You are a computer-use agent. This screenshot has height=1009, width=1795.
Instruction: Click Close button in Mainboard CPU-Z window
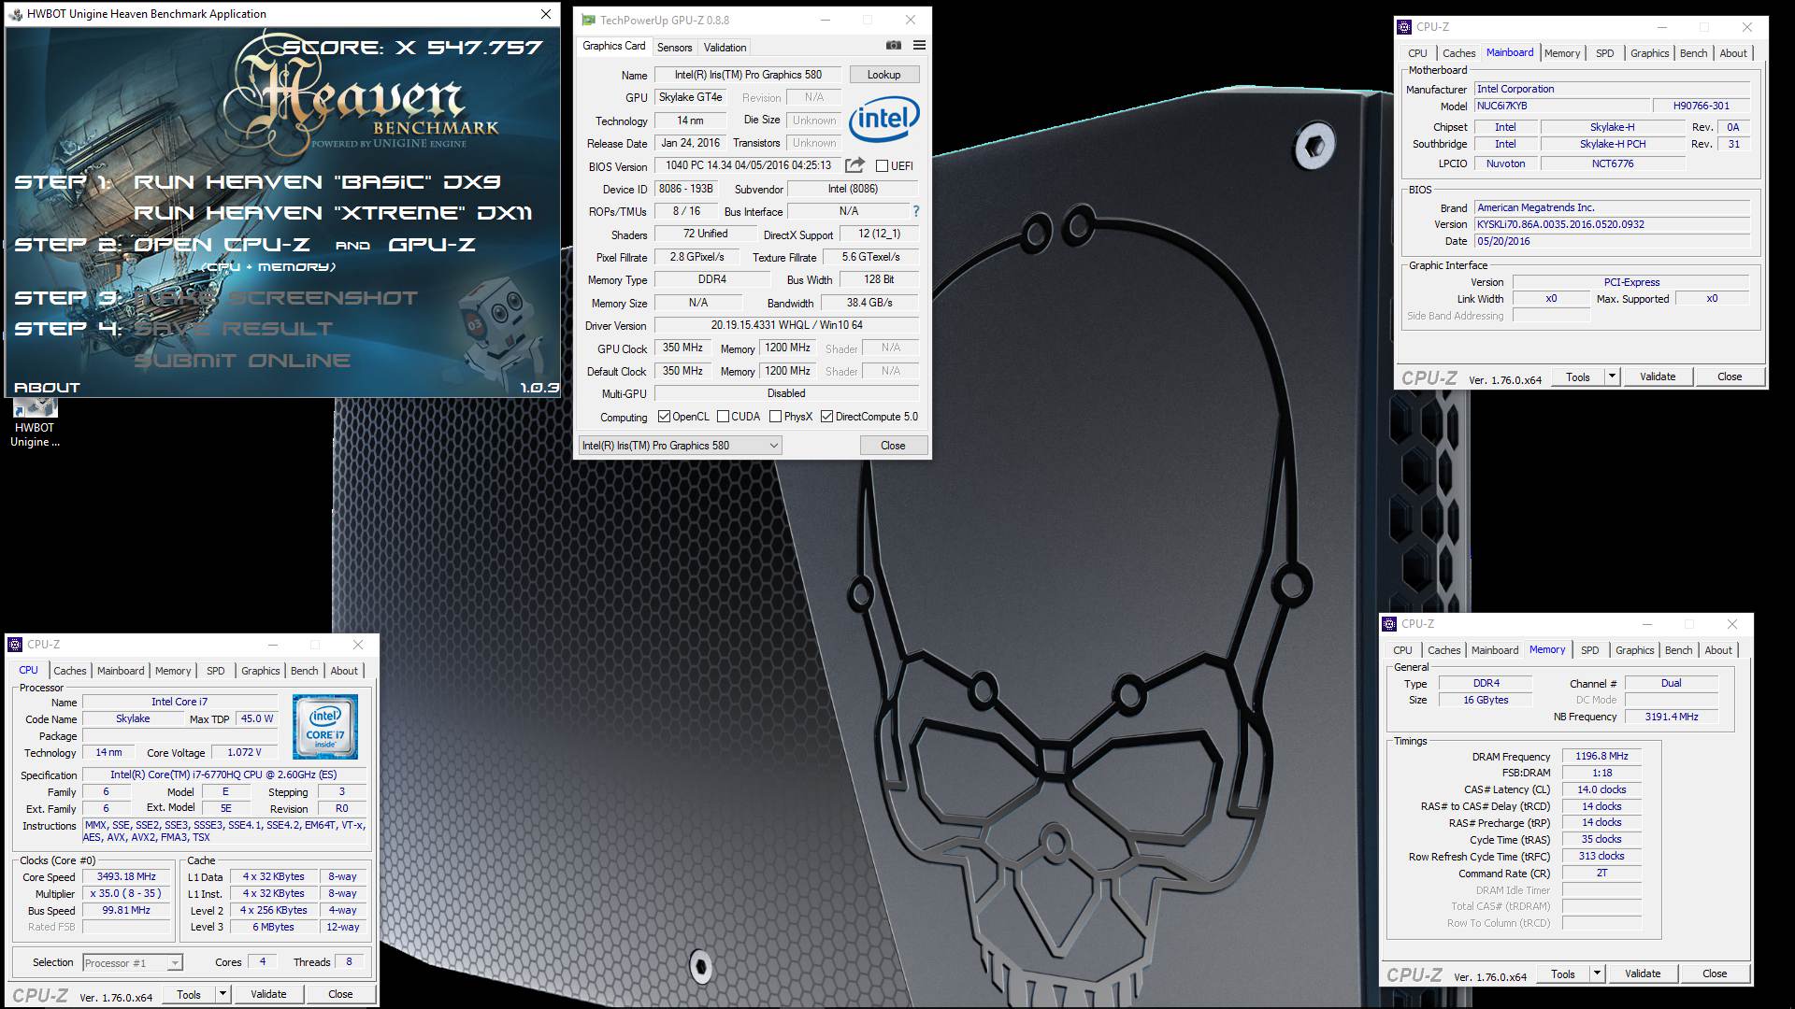(x=1730, y=377)
